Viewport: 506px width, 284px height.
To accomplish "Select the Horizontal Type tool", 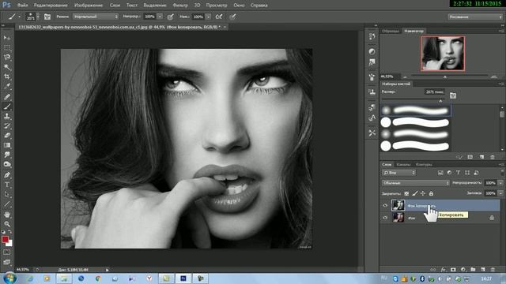I will tap(7, 185).
